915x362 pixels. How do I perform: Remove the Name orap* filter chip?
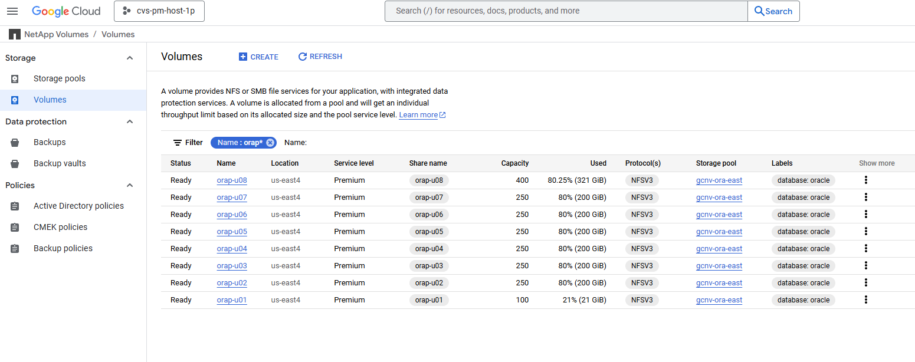point(270,143)
